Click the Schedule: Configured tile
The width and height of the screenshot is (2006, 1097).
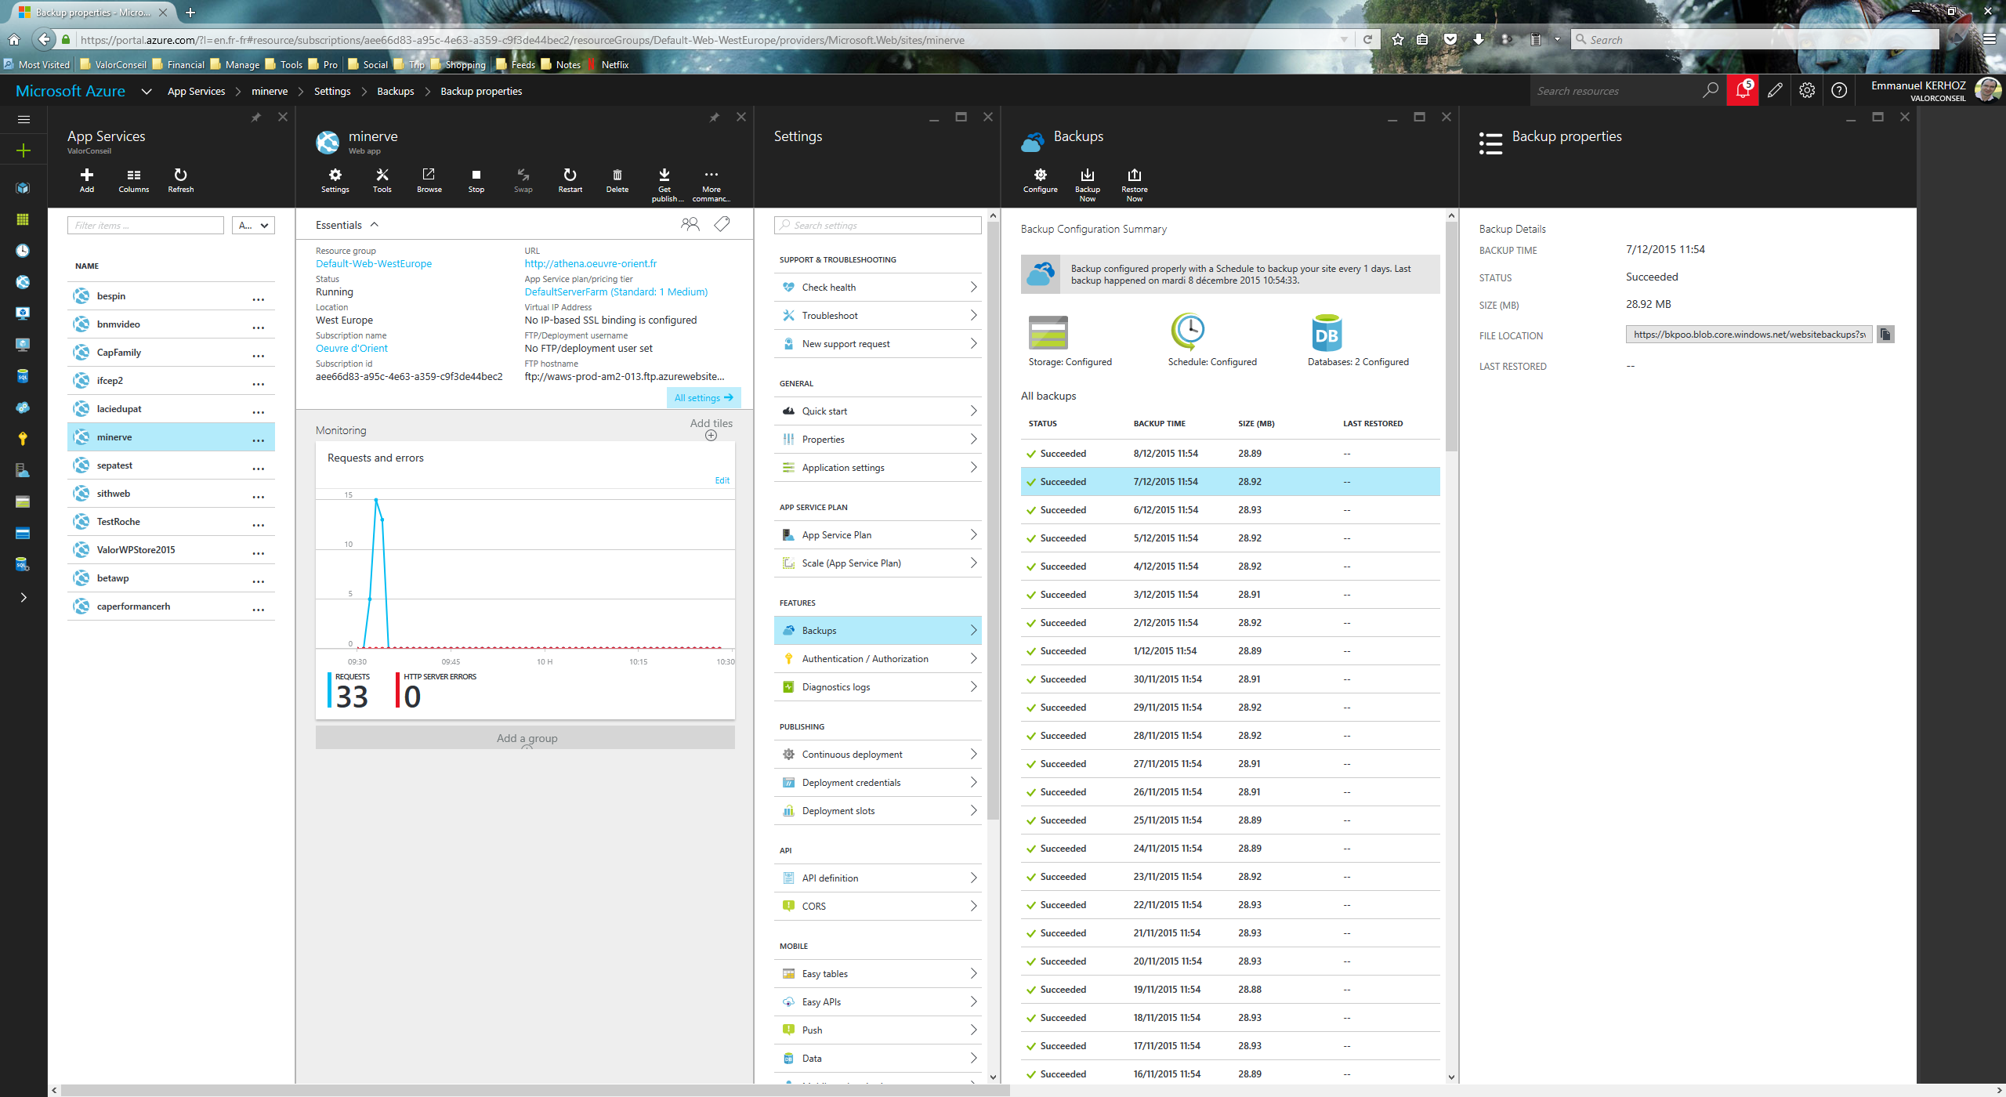[x=1211, y=341]
